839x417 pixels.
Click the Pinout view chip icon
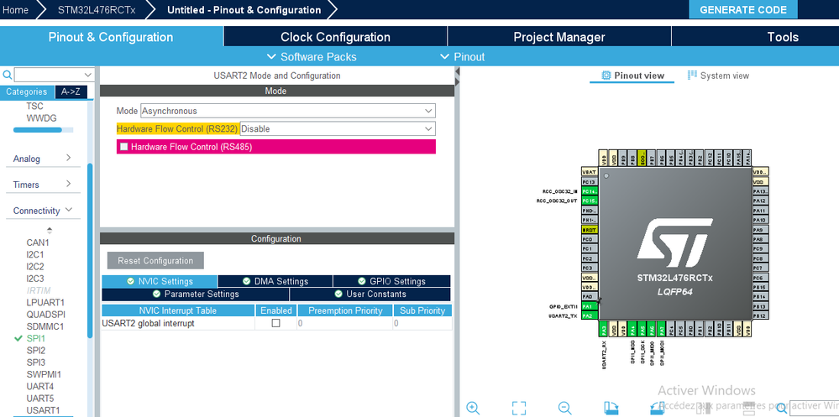606,76
